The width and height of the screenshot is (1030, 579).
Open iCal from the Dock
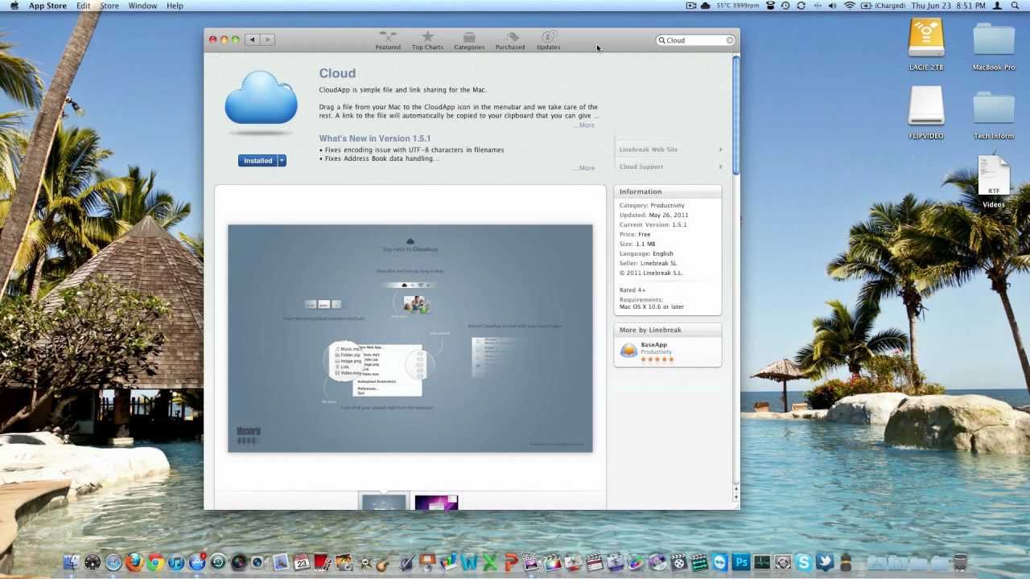pos(302,562)
